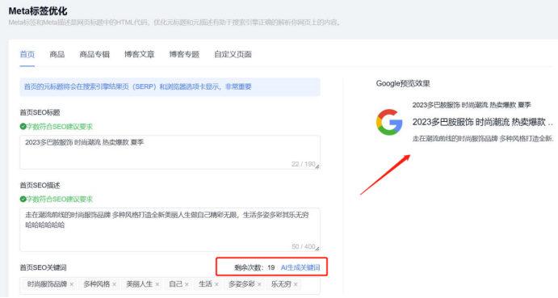Select the 博客文章 tab

pyautogui.click(x=139, y=54)
